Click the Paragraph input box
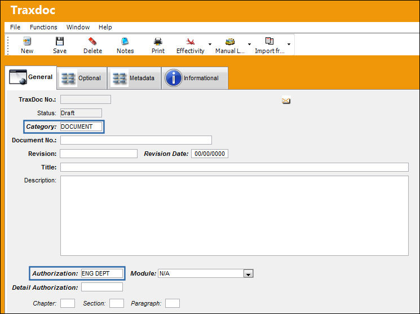420x314 pixels. pos(173,303)
